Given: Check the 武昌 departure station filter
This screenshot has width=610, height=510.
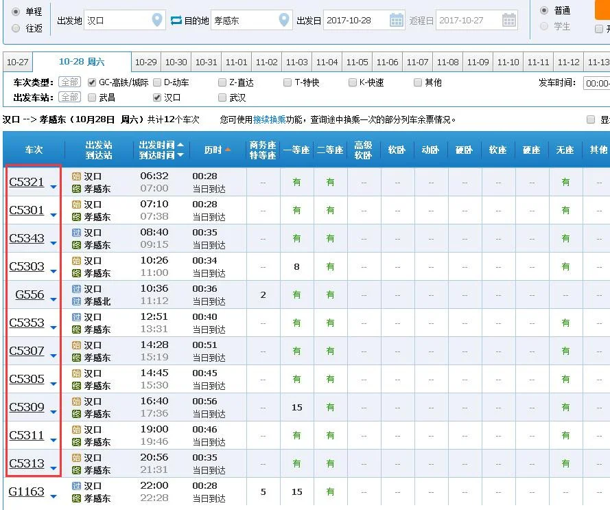Looking at the screenshot, I should (x=92, y=97).
